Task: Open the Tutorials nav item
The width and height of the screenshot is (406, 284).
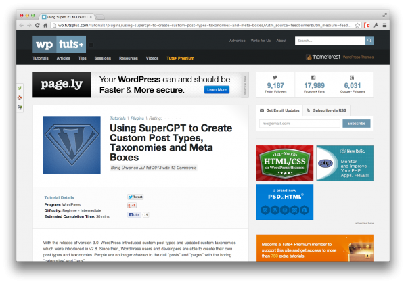Action: [41, 58]
